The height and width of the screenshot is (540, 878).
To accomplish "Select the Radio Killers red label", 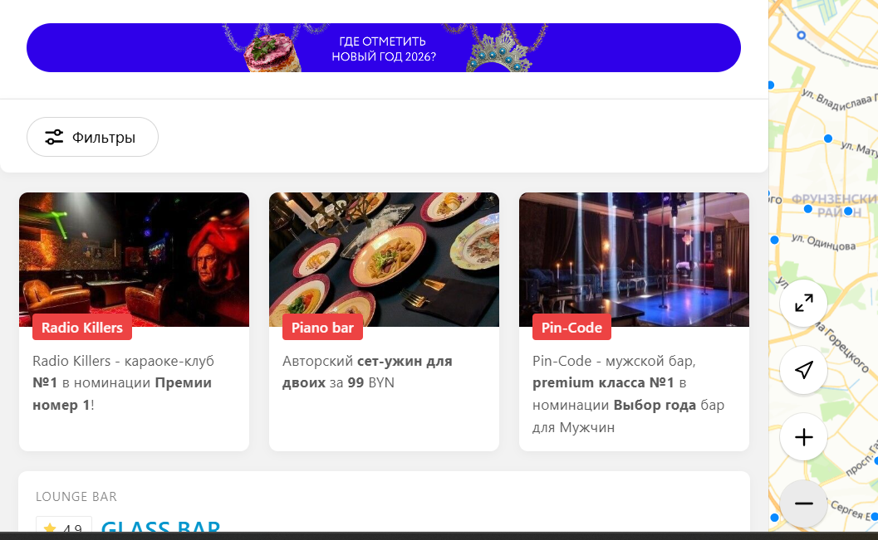I will pos(82,328).
